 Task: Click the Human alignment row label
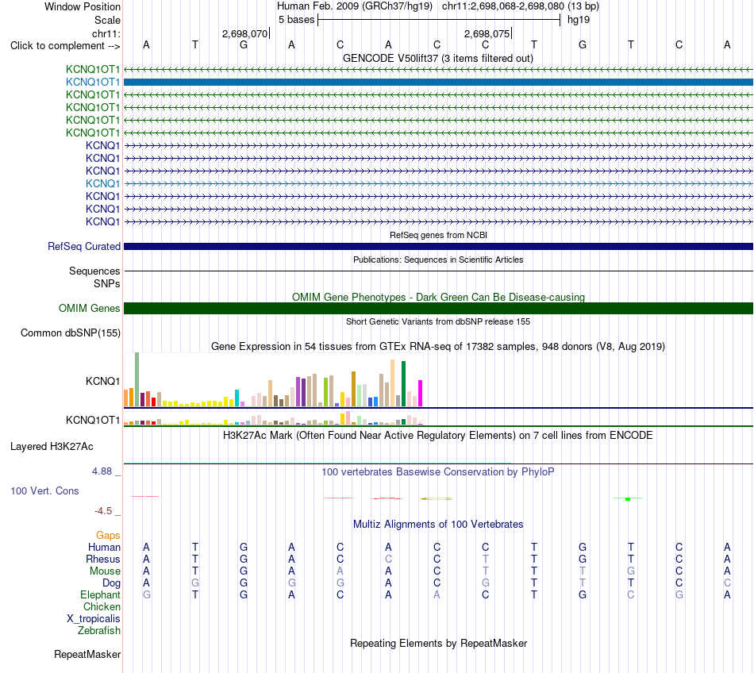click(104, 547)
